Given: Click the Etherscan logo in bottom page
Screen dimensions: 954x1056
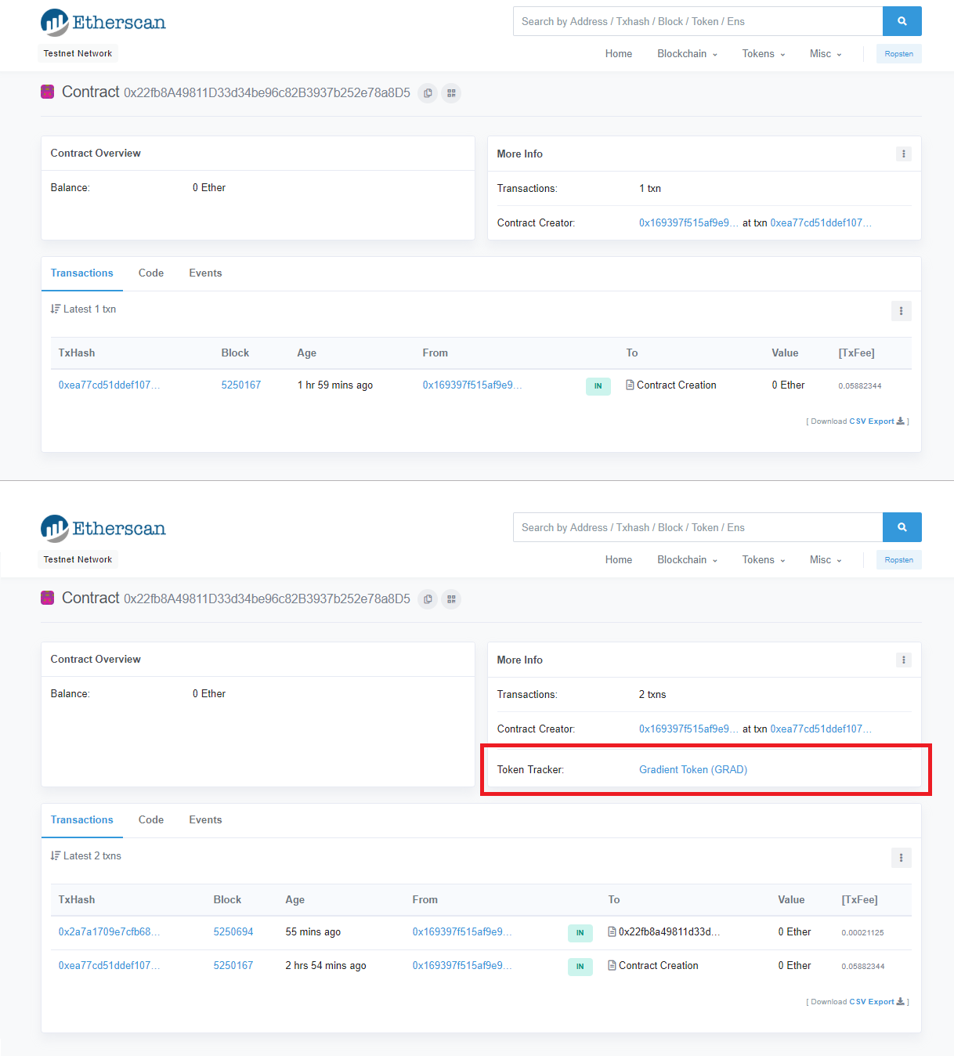Looking at the screenshot, I should (x=103, y=529).
